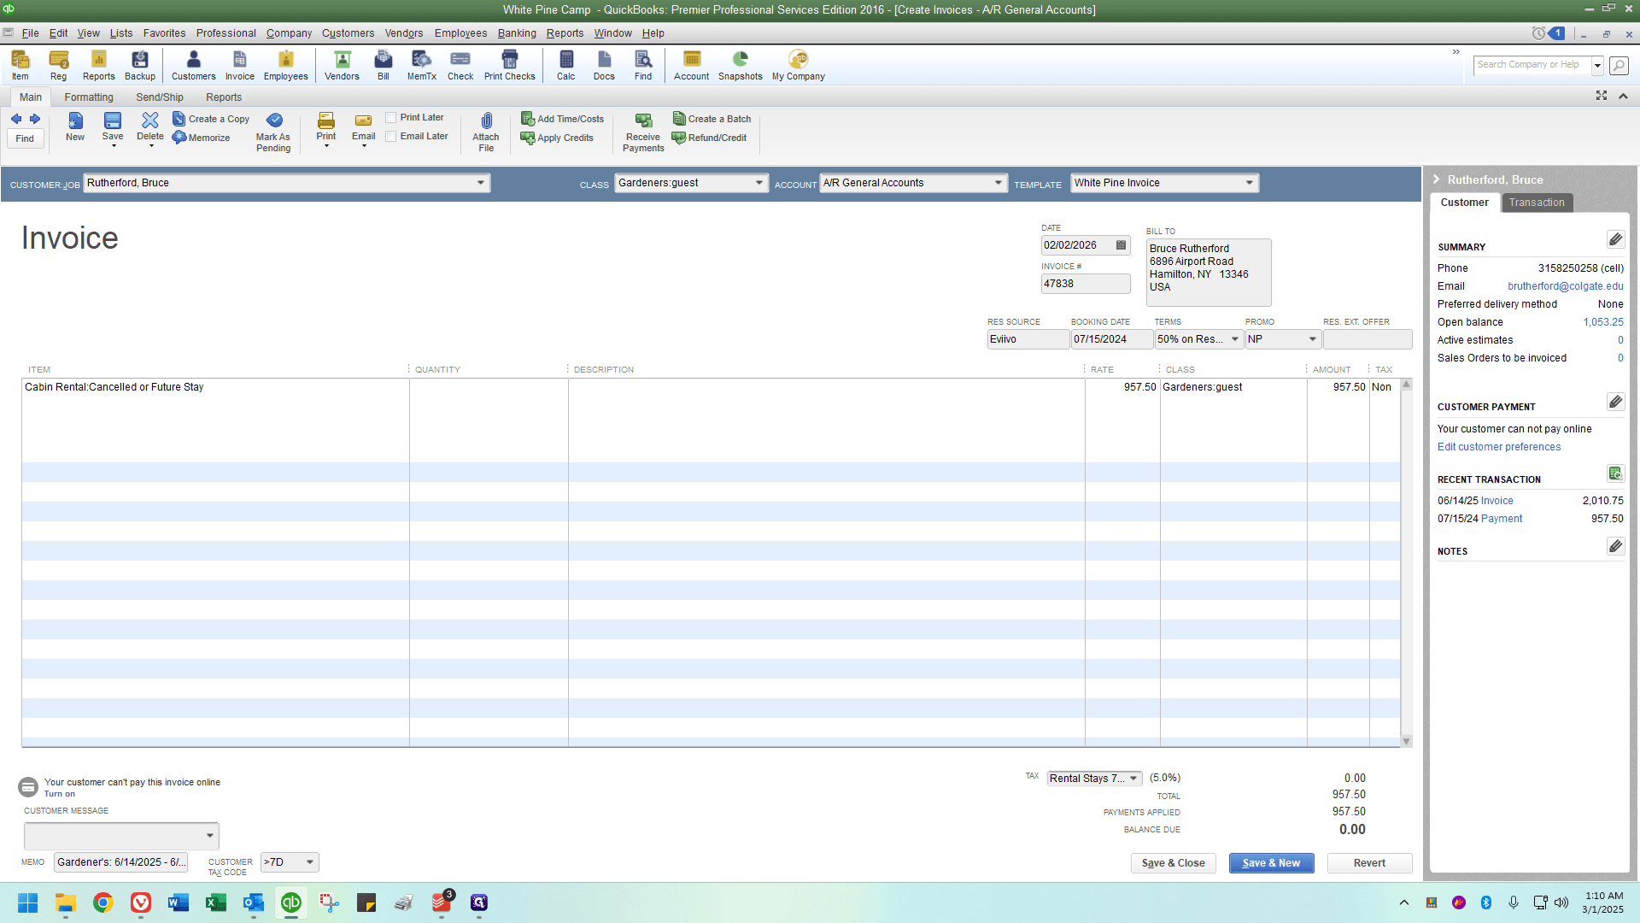Edit the Summary section pencil icon

click(1615, 239)
